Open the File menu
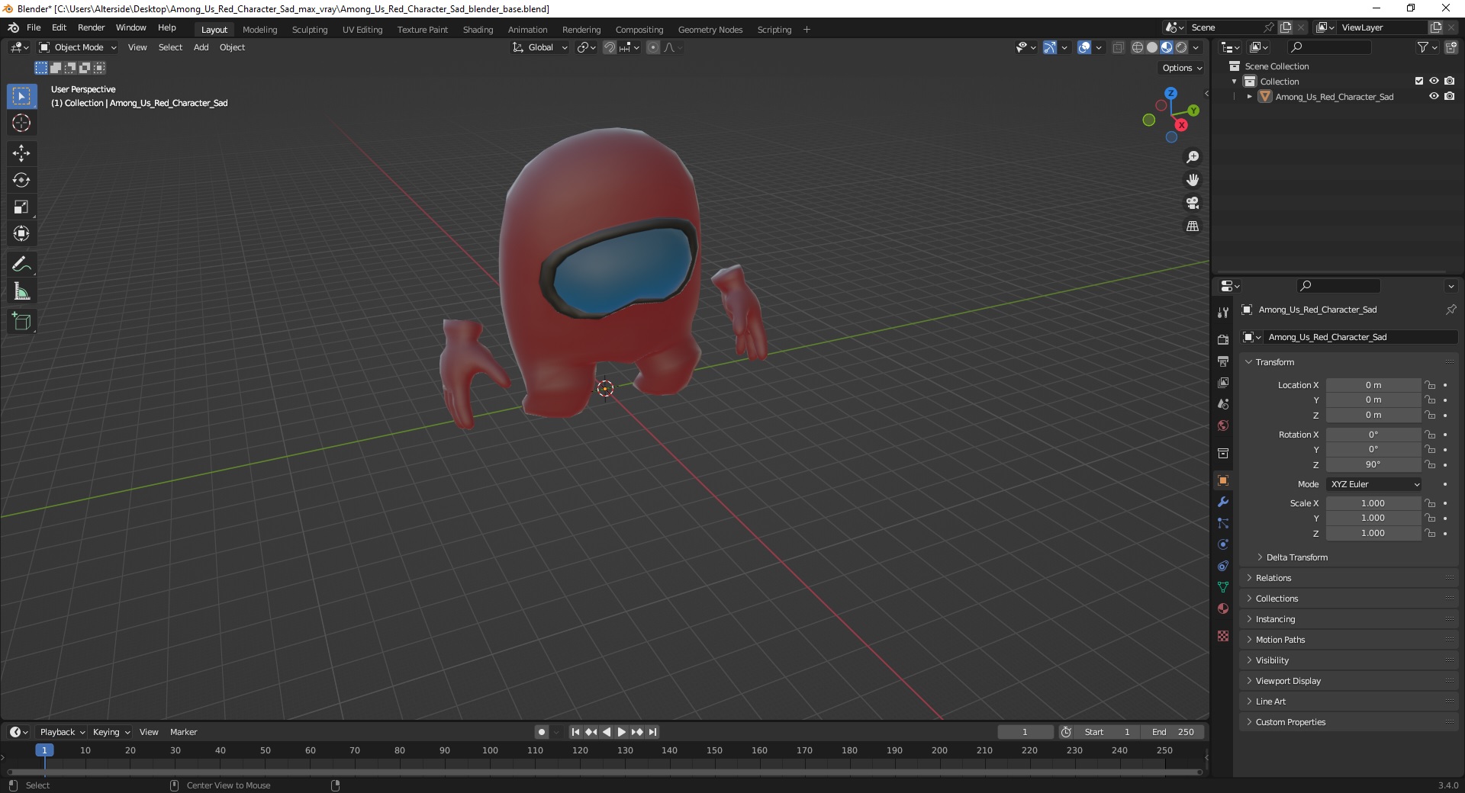 click(x=34, y=27)
